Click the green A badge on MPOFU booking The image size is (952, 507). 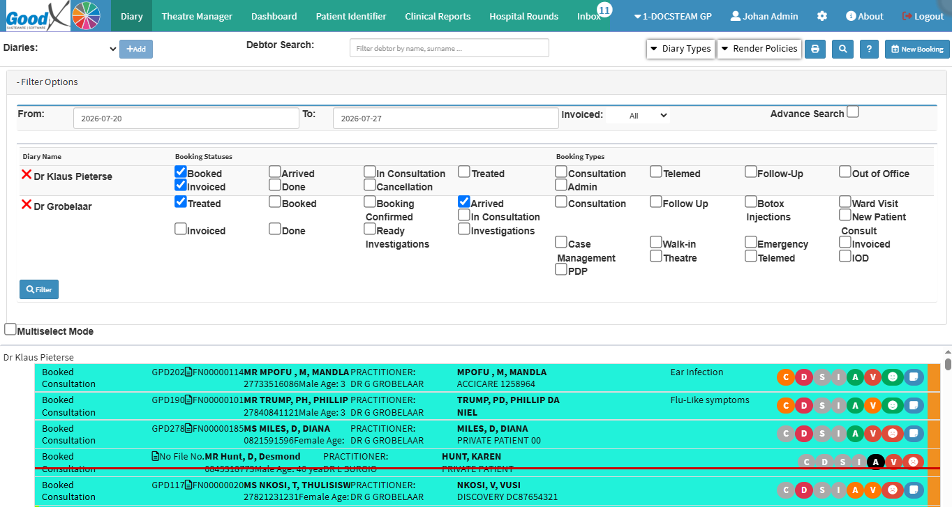[856, 377]
